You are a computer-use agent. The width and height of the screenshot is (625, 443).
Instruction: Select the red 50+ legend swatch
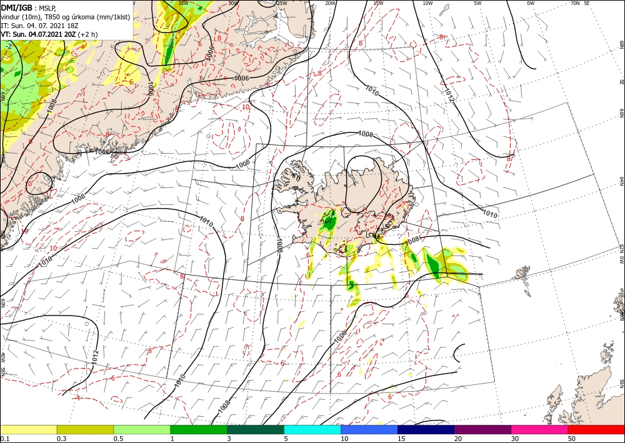coord(596,429)
